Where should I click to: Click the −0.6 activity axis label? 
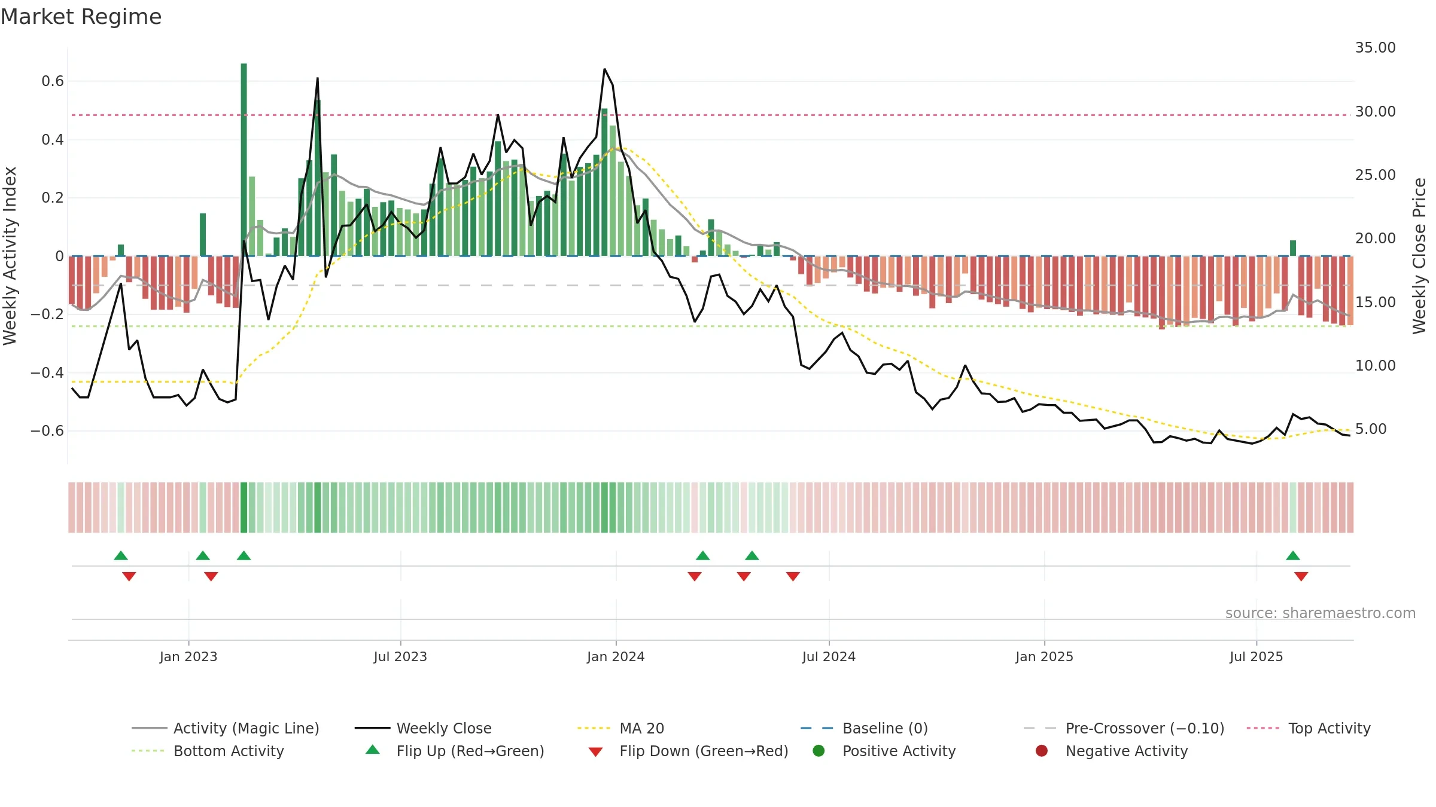(47, 431)
